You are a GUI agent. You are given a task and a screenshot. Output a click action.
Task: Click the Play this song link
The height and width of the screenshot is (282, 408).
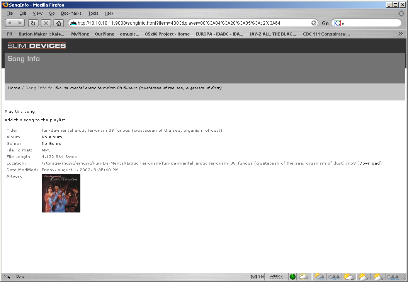pyautogui.click(x=20, y=112)
